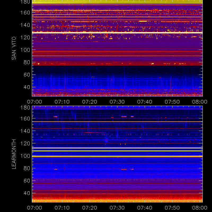Select the 80 frequency label on the San Vito axis
The height and width of the screenshot is (212, 212).
(x=27, y=62)
